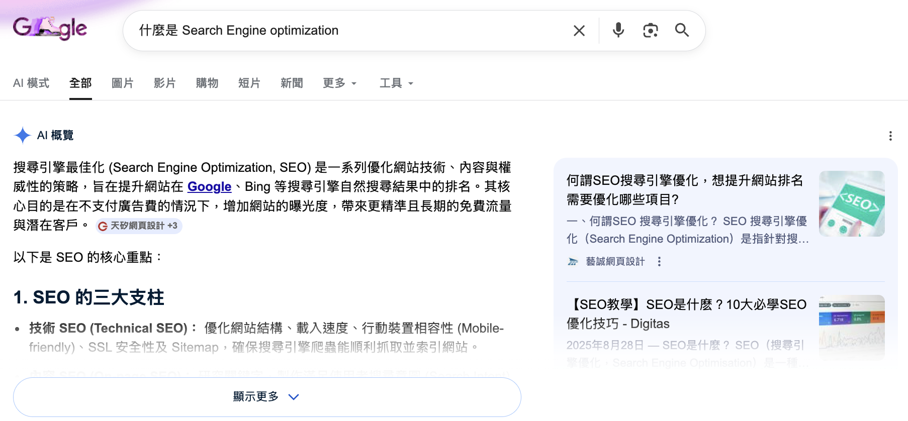Viewport: 908px width, 421px height.
Task: Click the Digitas analytics dashboard thumbnail
Action: click(x=852, y=328)
